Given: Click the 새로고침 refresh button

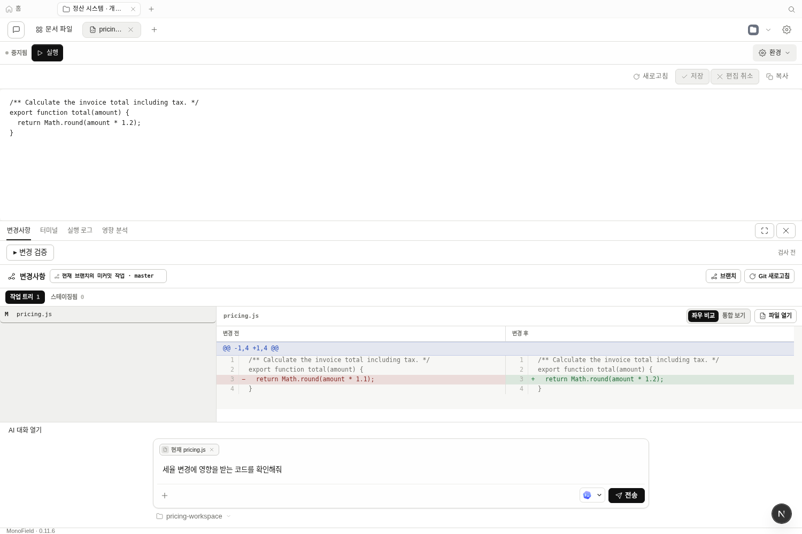Looking at the screenshot, I should click(651, 76).
